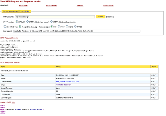Click the Value column header

click(x=103, y=67)
